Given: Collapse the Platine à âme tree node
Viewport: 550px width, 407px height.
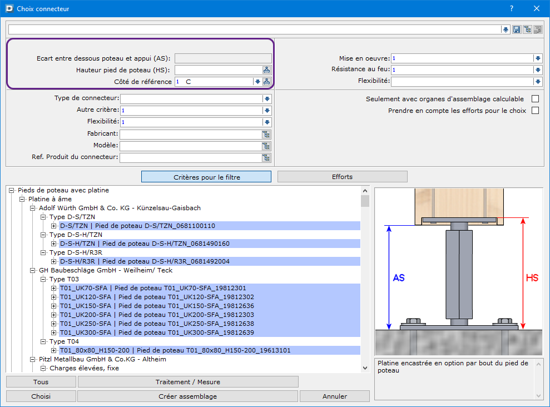Looking at the screenshot, I should [22, 199].
